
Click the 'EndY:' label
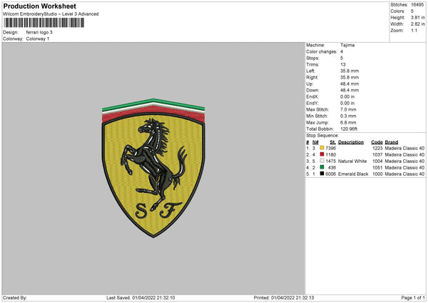(312, 104)
